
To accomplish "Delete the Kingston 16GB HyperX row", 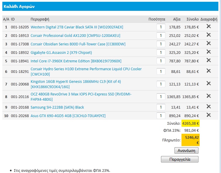I will click(x=209, y=83).
